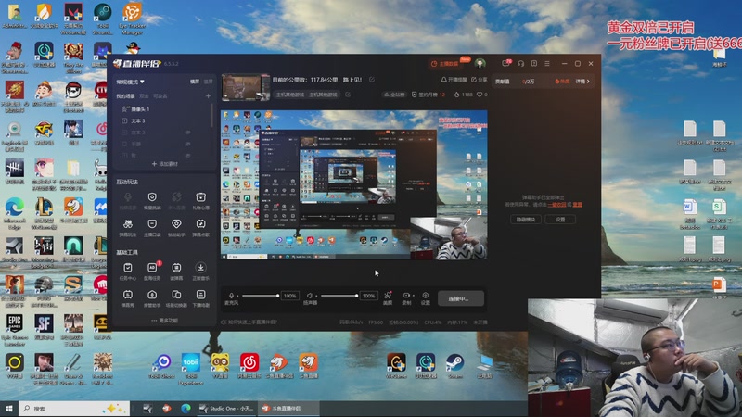
Task: Select the 摄像头 1 source row
Action: 163,109
